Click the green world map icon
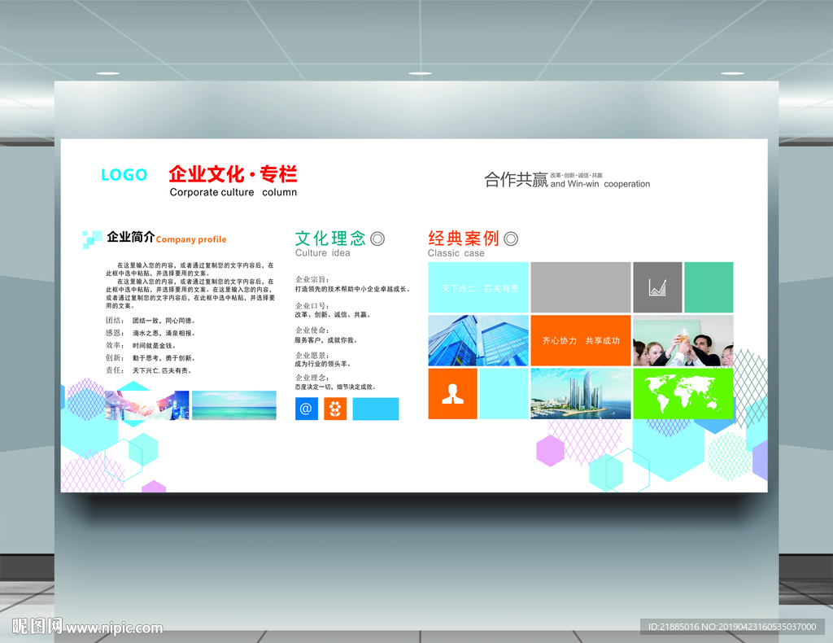 [x=684, y=394]
